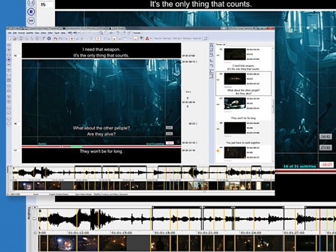Click the Preview List vertical scrollbar
336x252 pixels.
point(272,105)
